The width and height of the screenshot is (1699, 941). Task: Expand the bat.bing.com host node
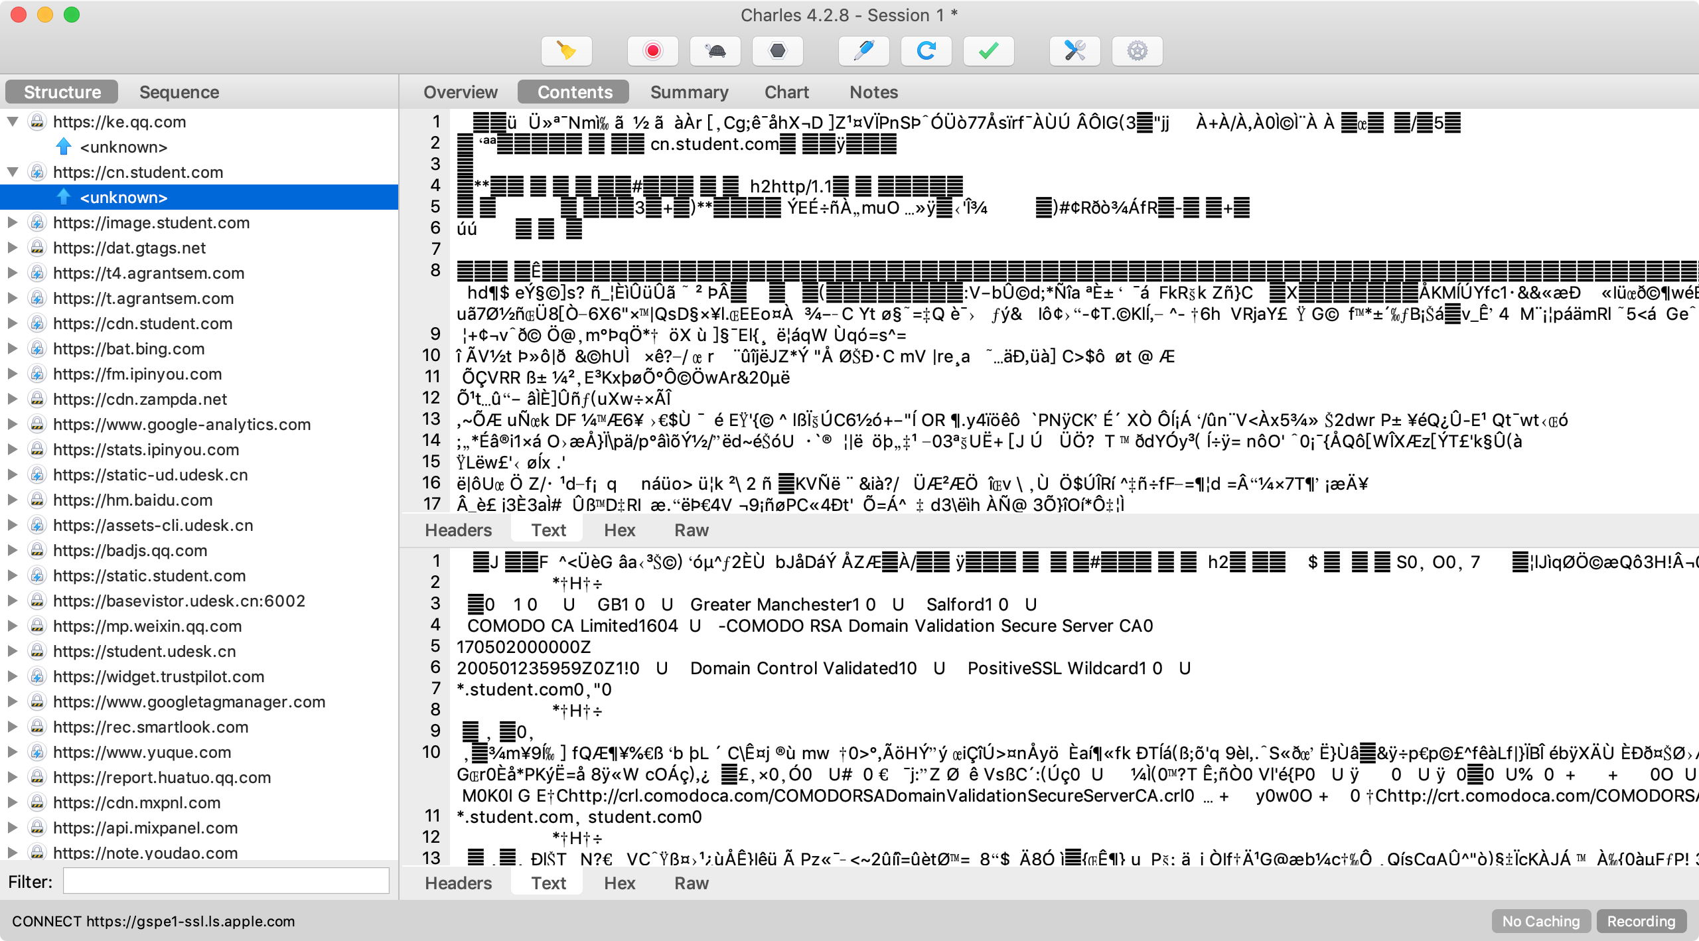click(x=13, y=349)
